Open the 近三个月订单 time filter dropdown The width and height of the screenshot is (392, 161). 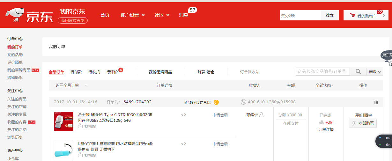coord(71,85)
